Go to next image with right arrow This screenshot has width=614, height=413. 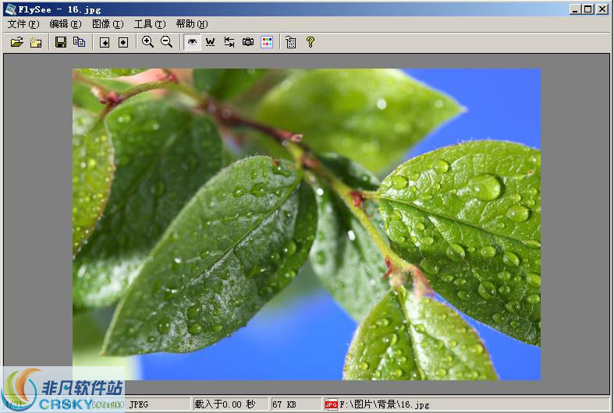[123, 42]
